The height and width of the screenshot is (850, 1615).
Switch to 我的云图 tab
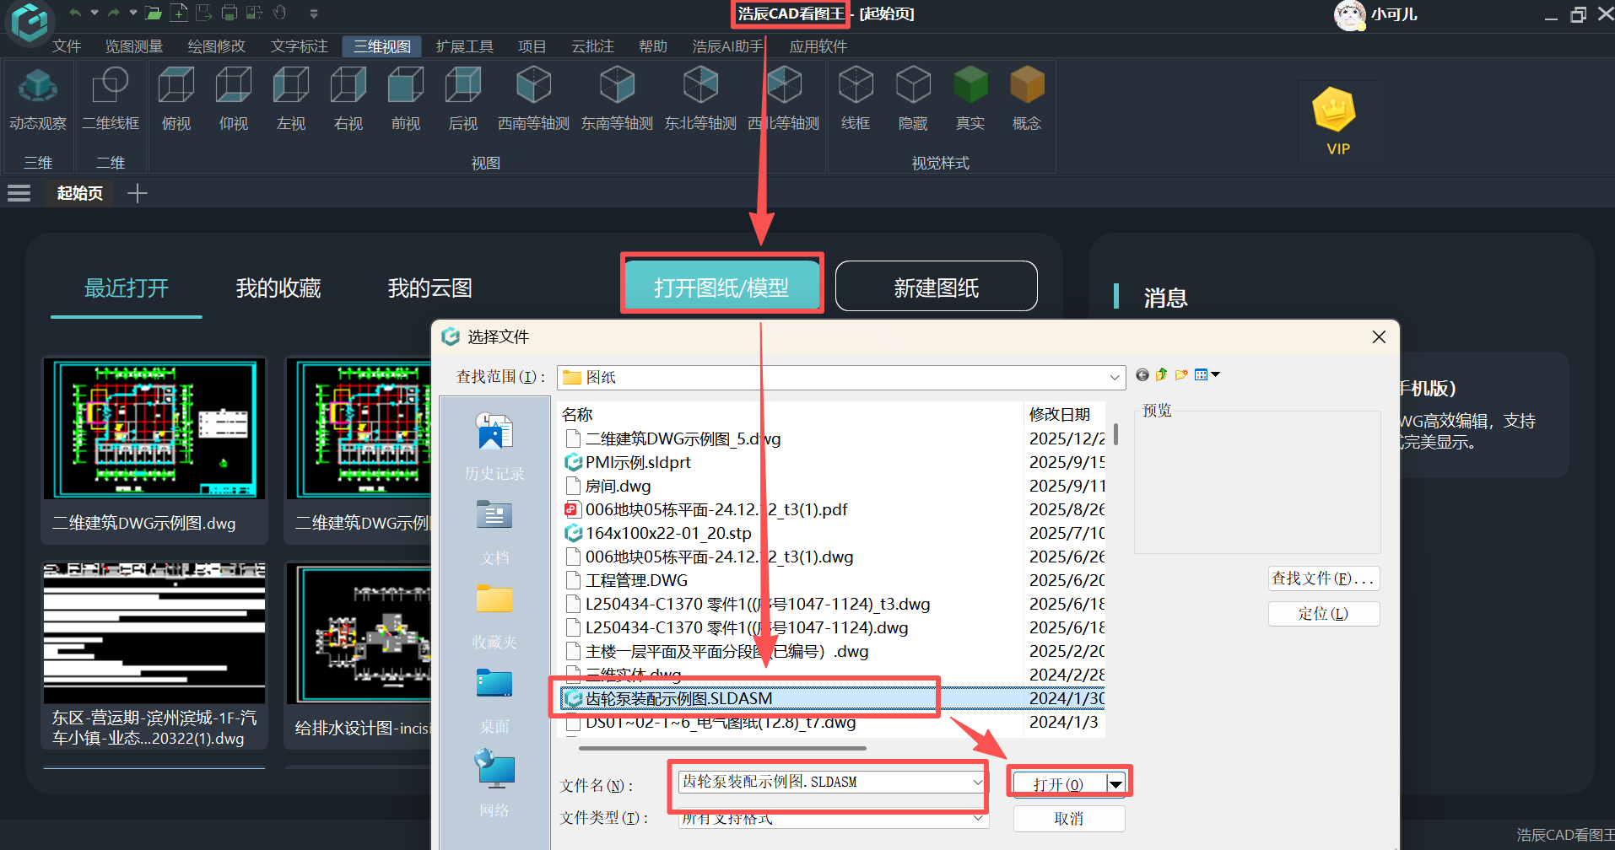430,288
